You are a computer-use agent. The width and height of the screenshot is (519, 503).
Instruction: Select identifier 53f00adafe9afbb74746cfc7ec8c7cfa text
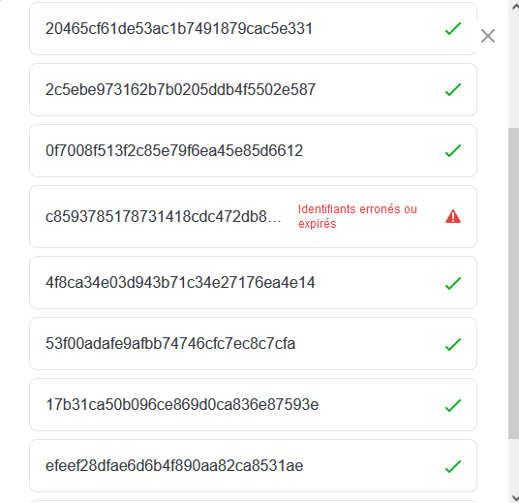click(170, 344)
